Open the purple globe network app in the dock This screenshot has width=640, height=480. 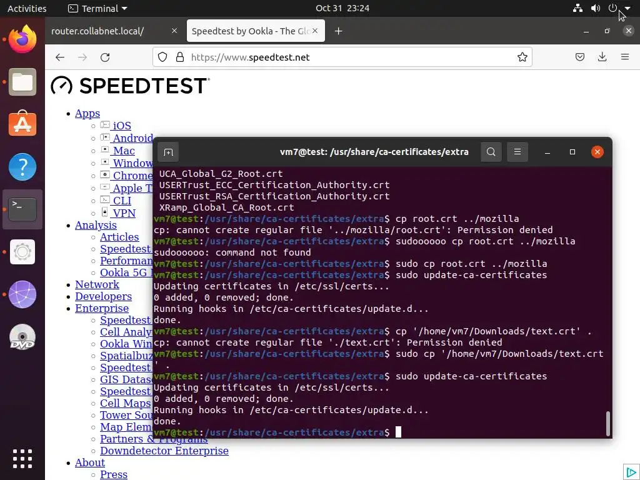(x=22, y=294)
